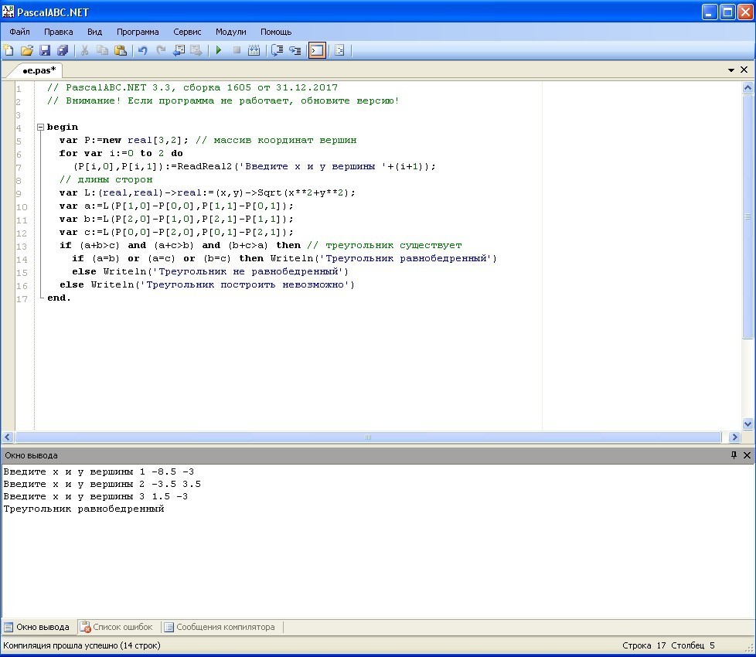Click the Compile icon in toolbar
756x657 pixels.
tap(254, 50)
